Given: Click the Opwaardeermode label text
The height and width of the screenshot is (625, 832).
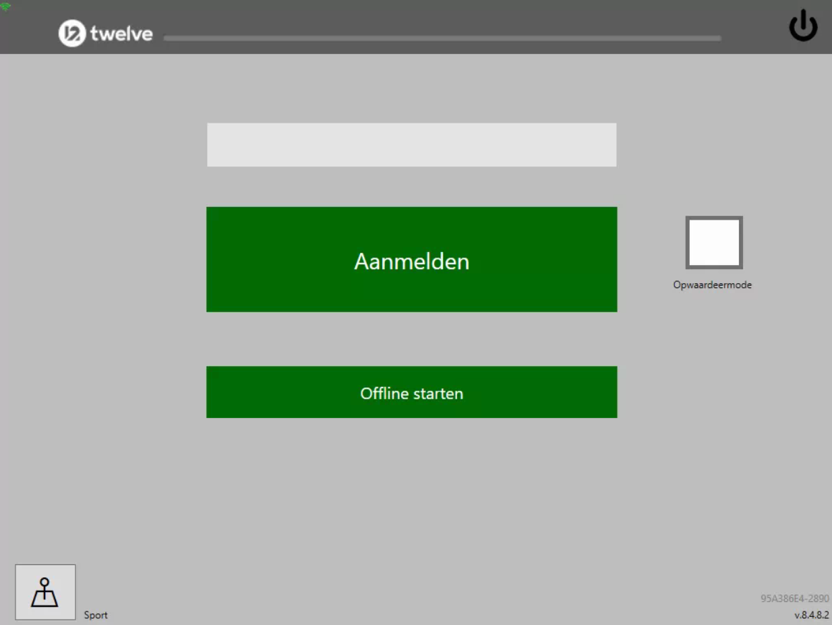Looking at the screenshot, I should pyautogui.click(x=712, y=285).
